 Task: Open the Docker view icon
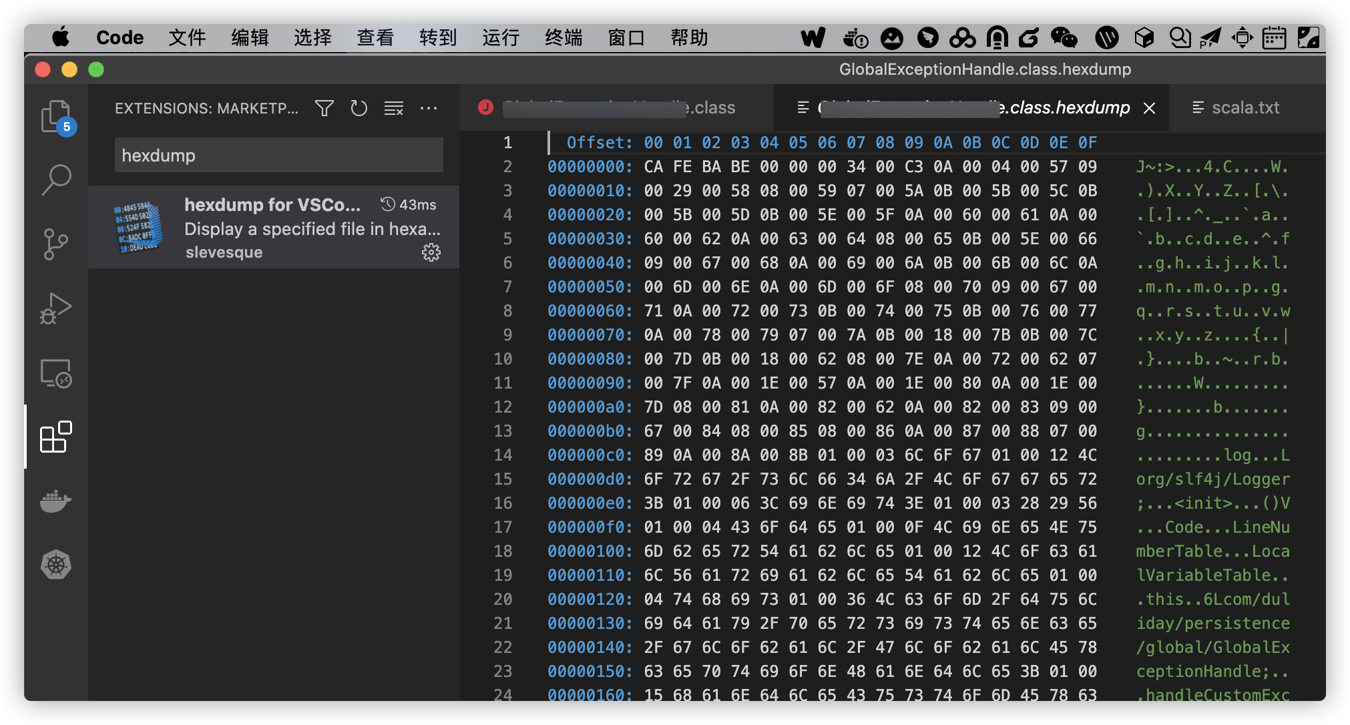(x=56, y=501)
